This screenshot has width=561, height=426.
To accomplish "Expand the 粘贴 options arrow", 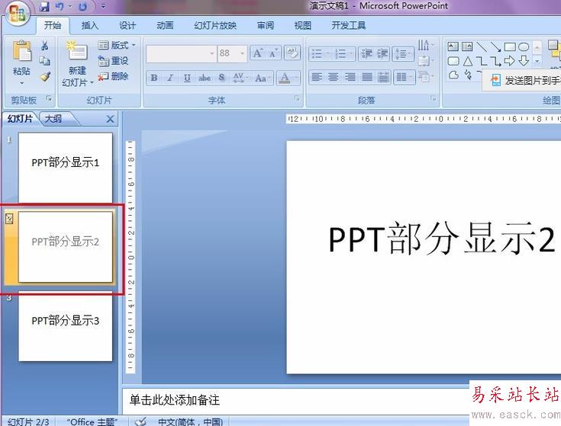I will click(x=21, y=83).
